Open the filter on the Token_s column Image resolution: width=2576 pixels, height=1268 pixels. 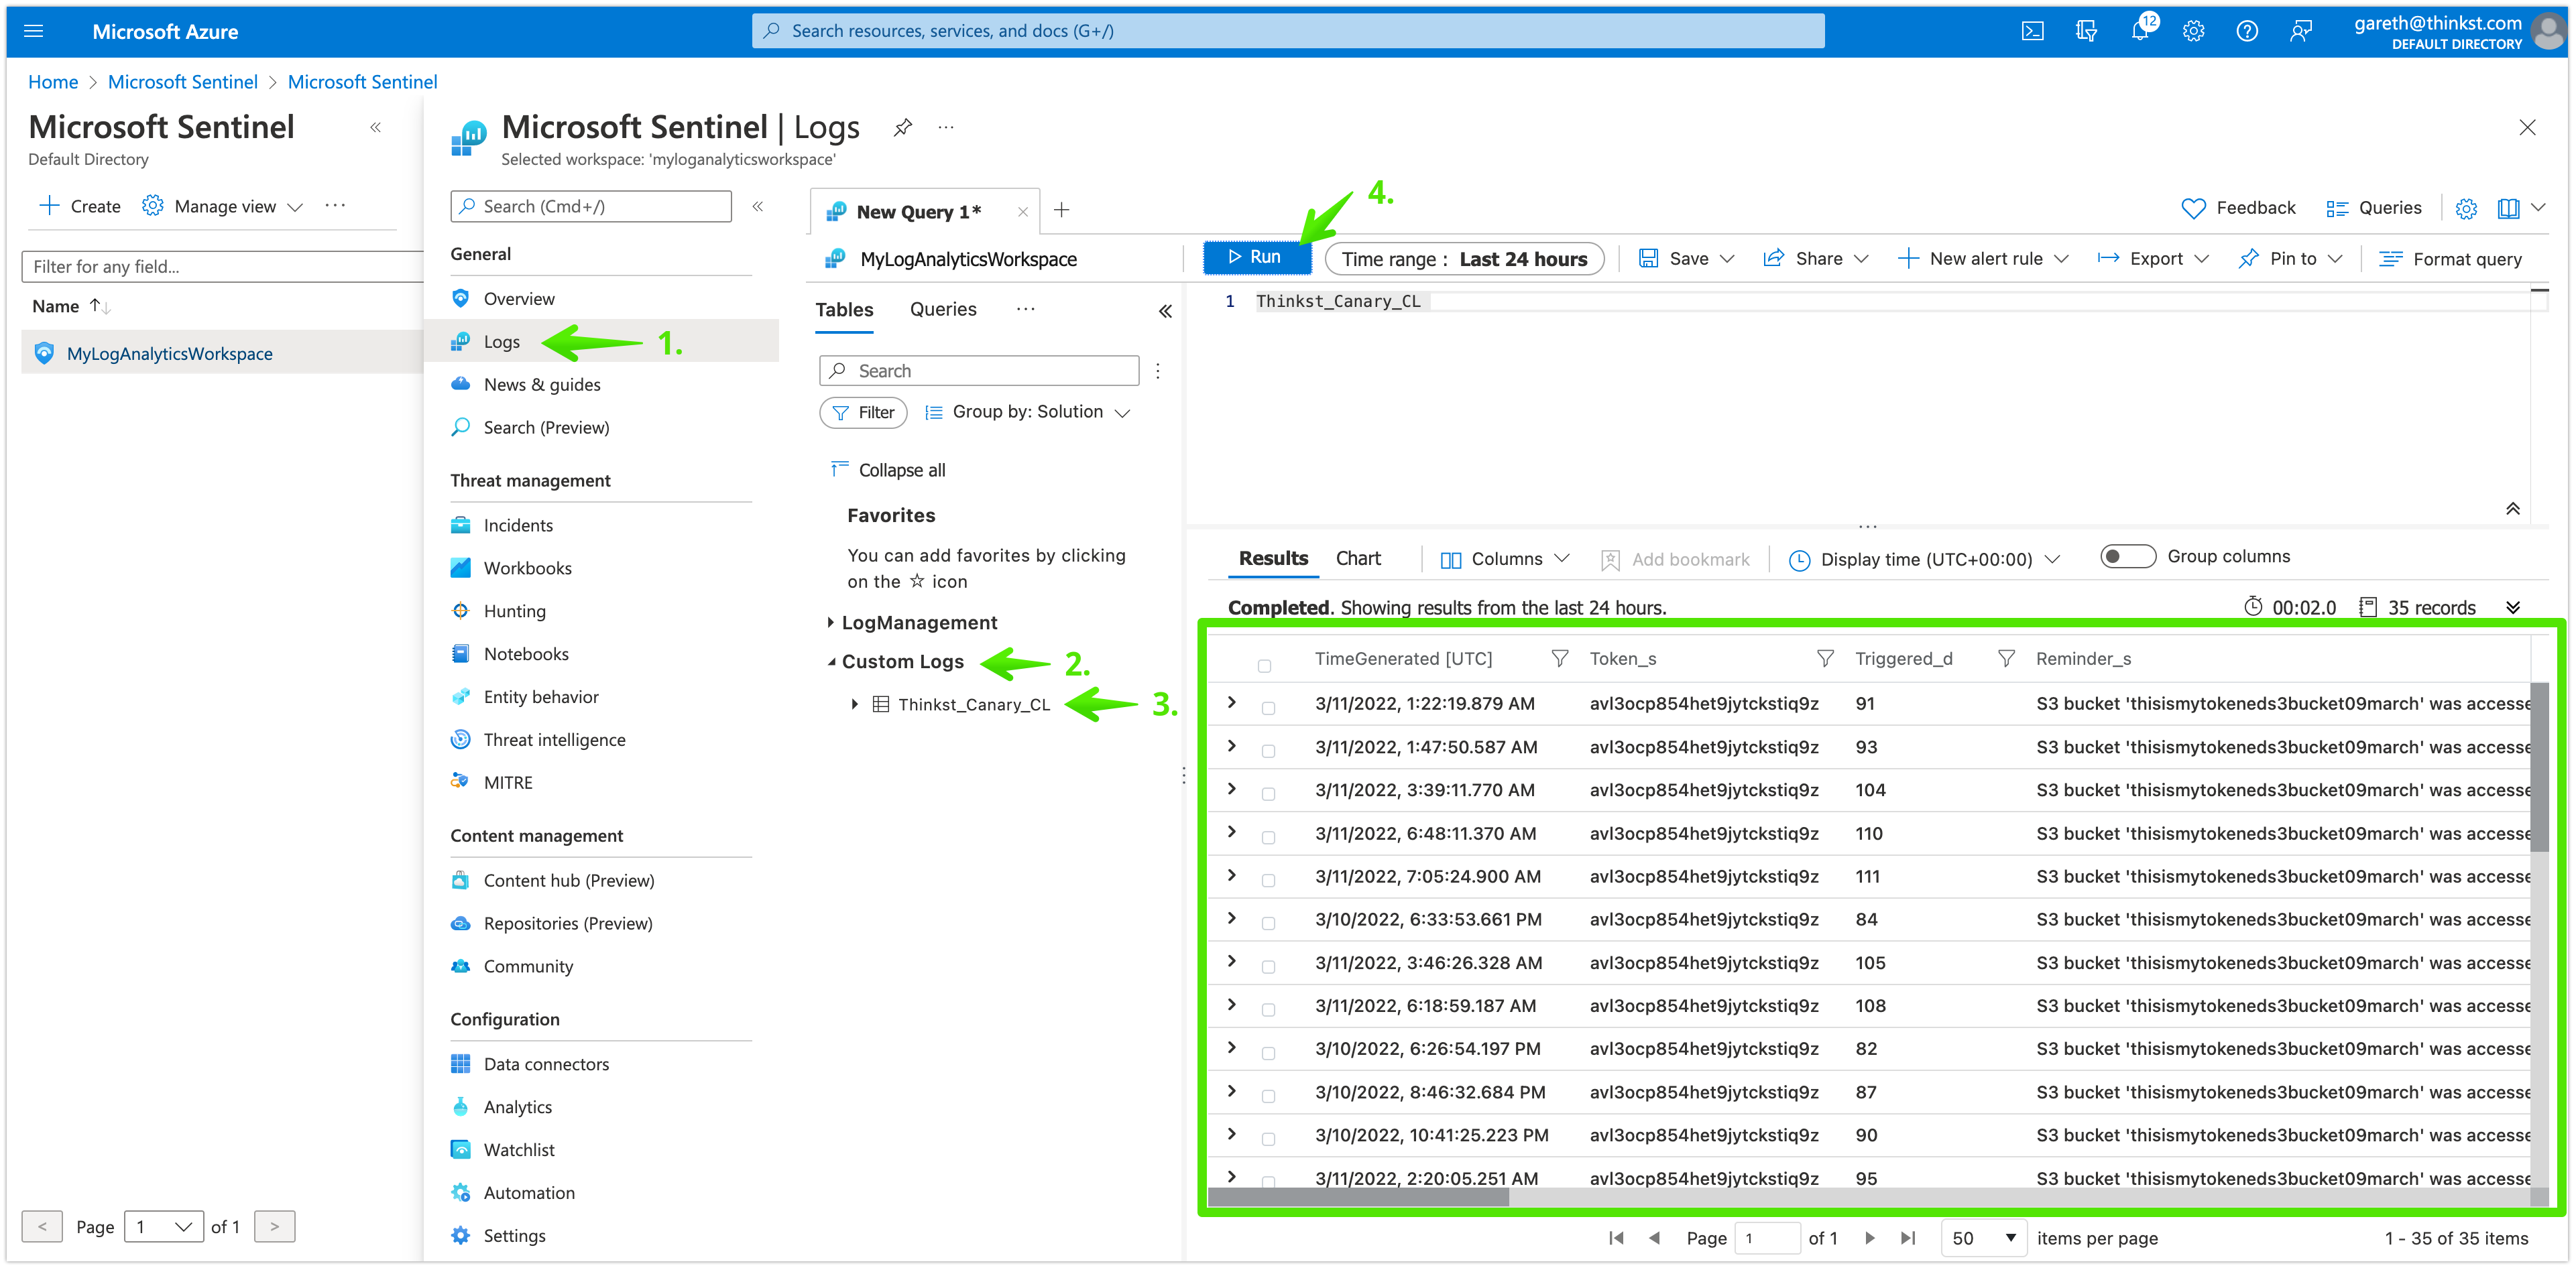1825,659
